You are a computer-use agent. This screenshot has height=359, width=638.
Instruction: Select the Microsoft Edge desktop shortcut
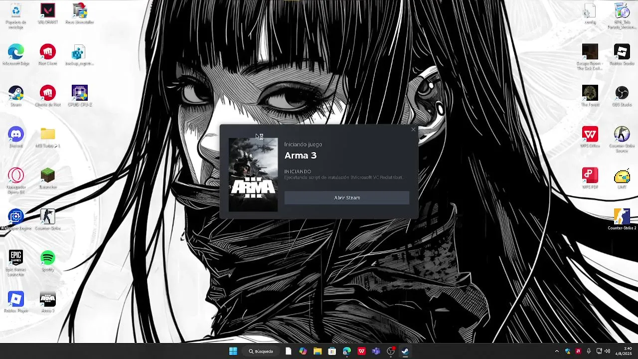(x=16, y=55)
